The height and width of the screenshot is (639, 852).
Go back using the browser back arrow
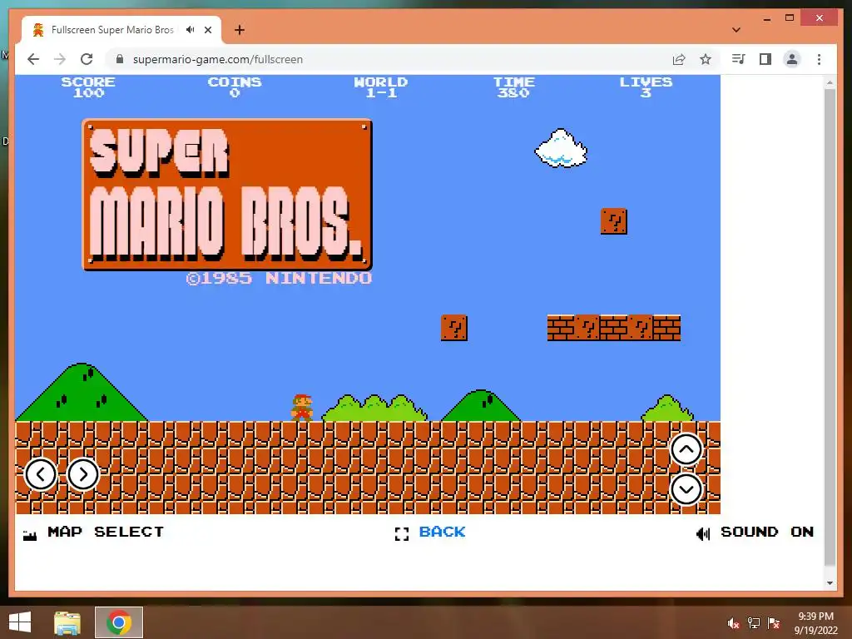(x=33, y=59)
